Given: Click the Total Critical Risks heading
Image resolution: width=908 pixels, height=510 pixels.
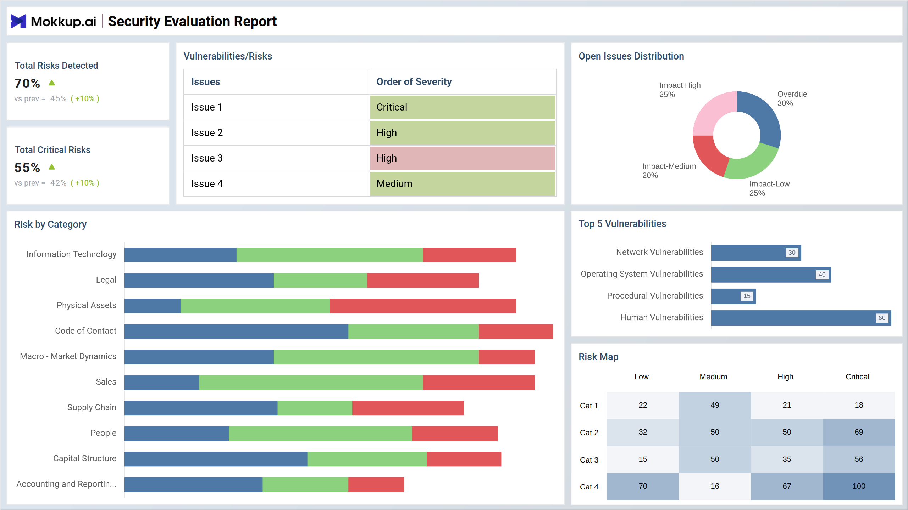Looking at the screenshot, I should click(x=52, y=150).
